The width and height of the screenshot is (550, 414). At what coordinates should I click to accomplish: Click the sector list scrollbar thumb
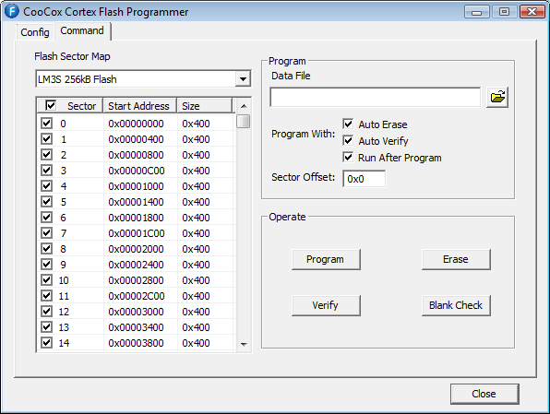coord(243,122)
